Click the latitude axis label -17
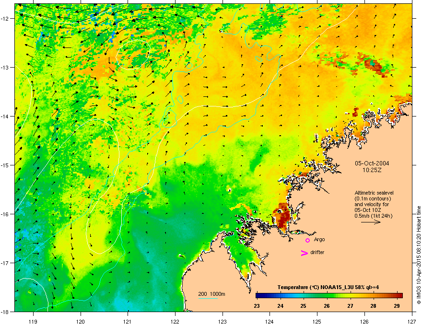422x326 pixels. [6, 263]
